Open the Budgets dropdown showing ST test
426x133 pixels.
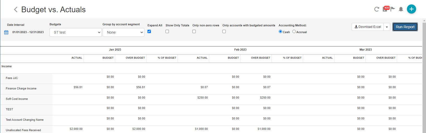(x=76, y=32)
